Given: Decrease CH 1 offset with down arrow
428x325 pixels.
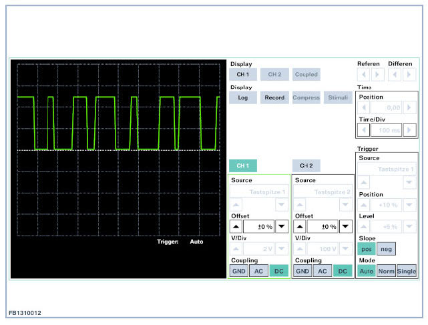Looking at the screenshot, I should point(282,227).
